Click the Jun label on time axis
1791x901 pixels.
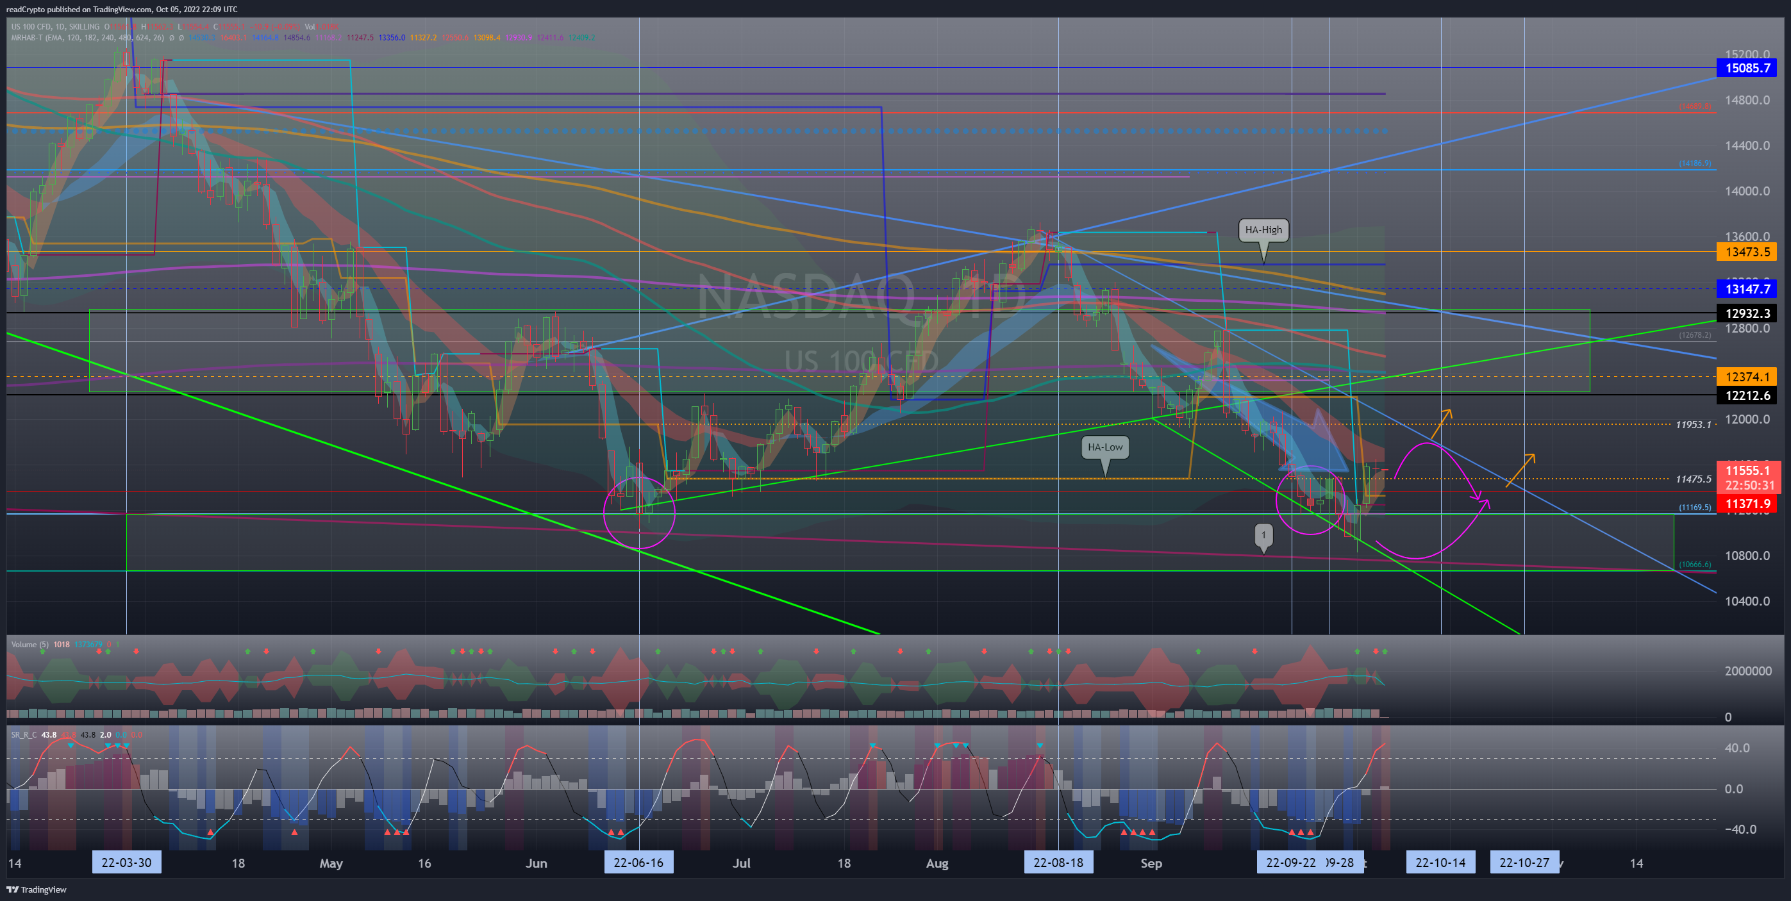(x=536, y=863)
